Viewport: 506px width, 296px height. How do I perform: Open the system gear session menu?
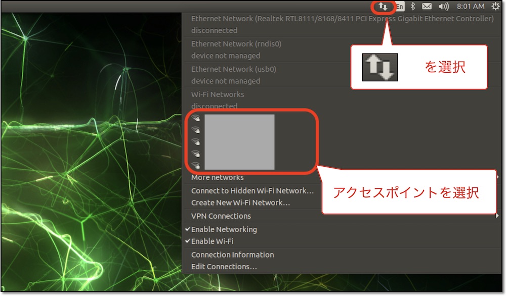[x=495, y=6]
